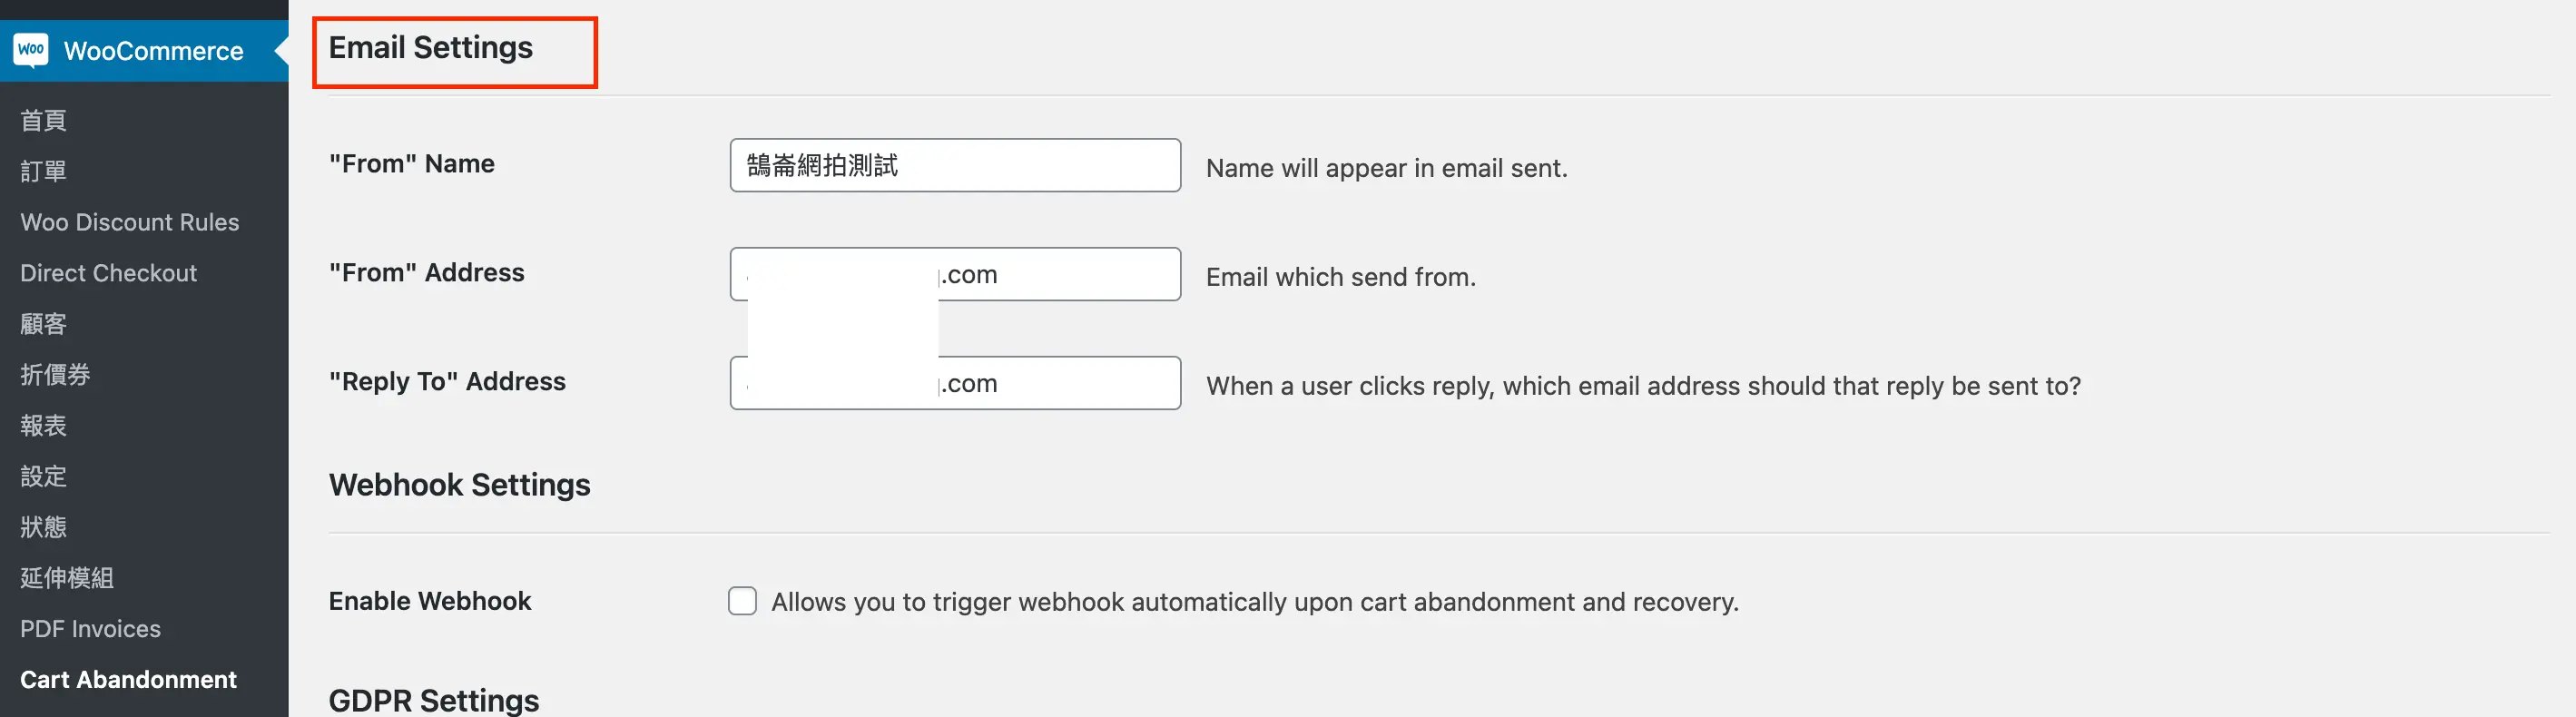Open 報表 reports menu item
This screenshot has width=2576, height=717.
(x=43, y=426)
